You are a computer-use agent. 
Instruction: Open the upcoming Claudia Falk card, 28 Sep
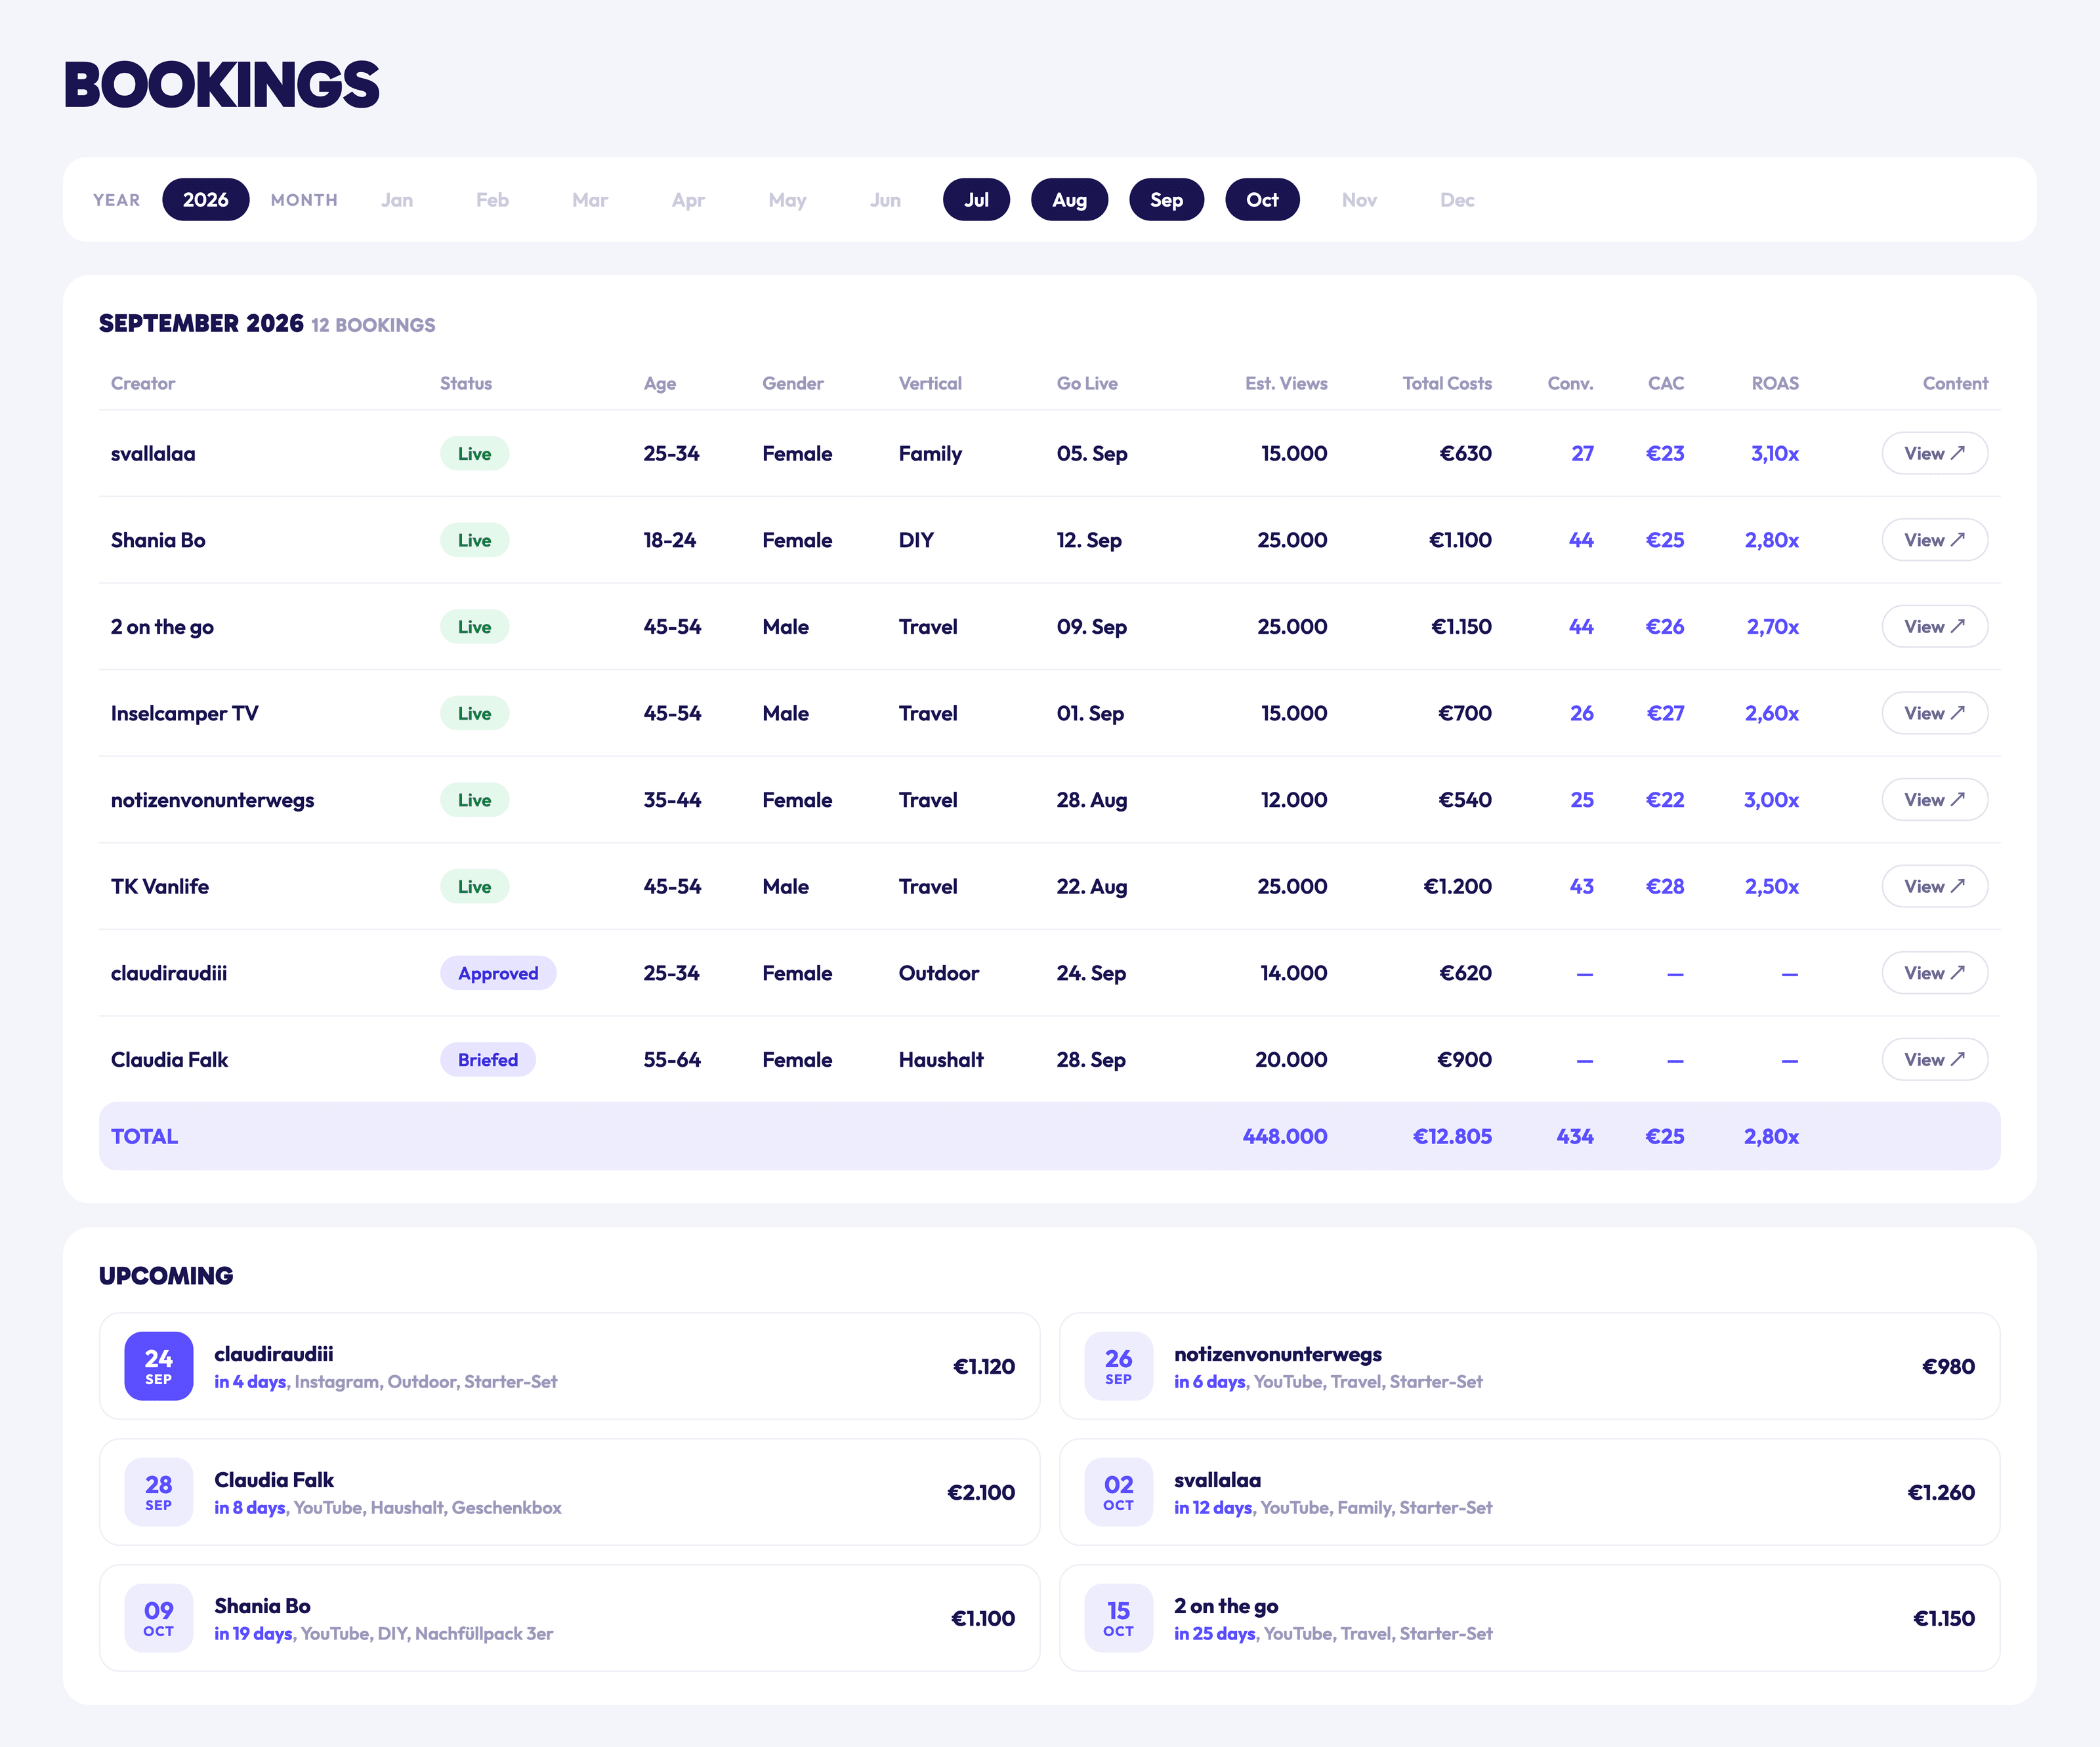pyautogui.click(x=569, y=1492)
